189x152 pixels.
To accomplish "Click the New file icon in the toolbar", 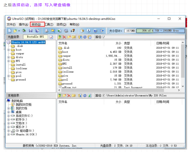I will pyautogui.click(x=10, y=31).
